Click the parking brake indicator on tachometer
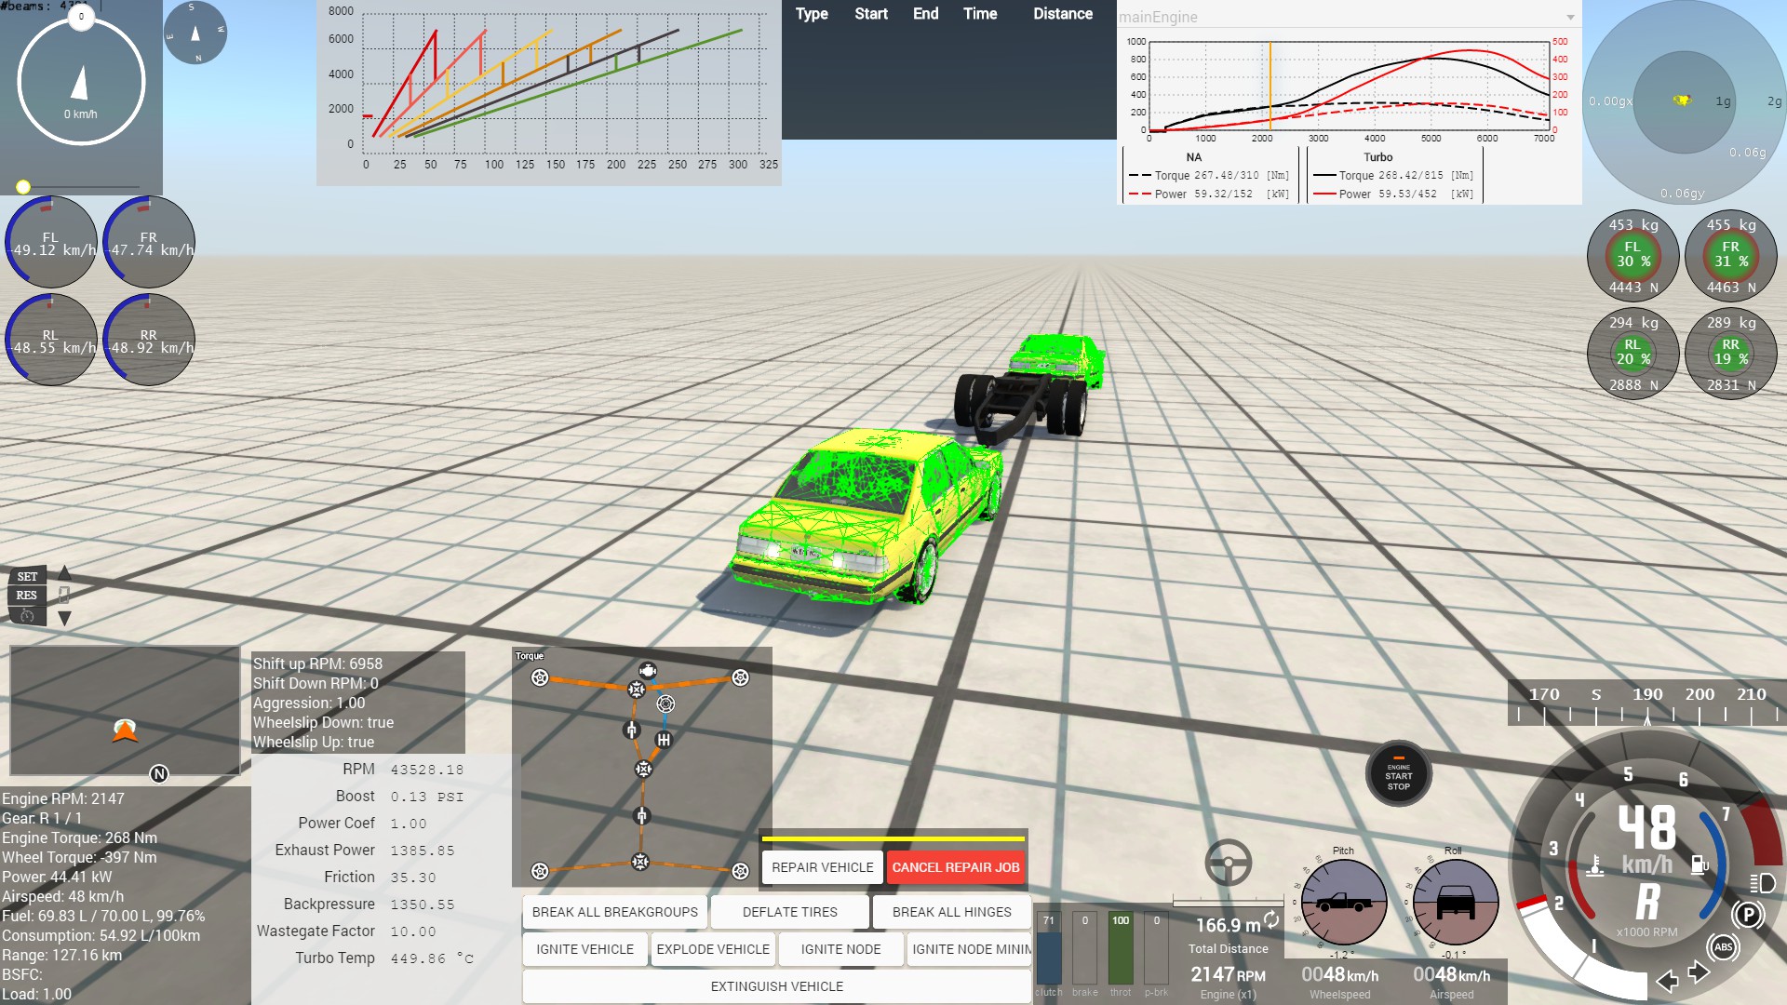 click(1748, 915)
